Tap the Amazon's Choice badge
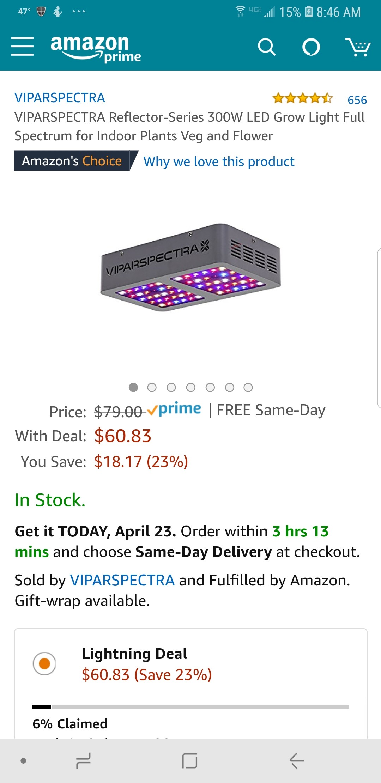381x783 pixels. [x=72, y=161]
